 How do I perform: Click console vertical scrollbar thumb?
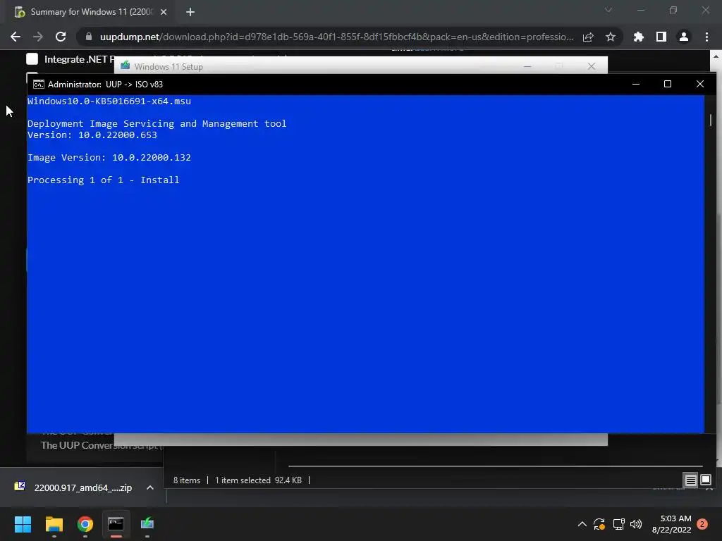pos(711,120)
